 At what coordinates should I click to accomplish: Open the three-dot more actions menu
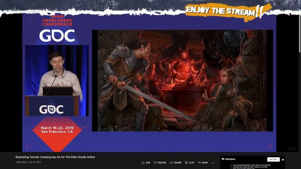click(x=213, y=163)
